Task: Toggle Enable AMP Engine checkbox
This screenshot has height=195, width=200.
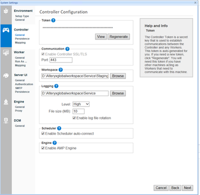Action: (x=43, y=148)
